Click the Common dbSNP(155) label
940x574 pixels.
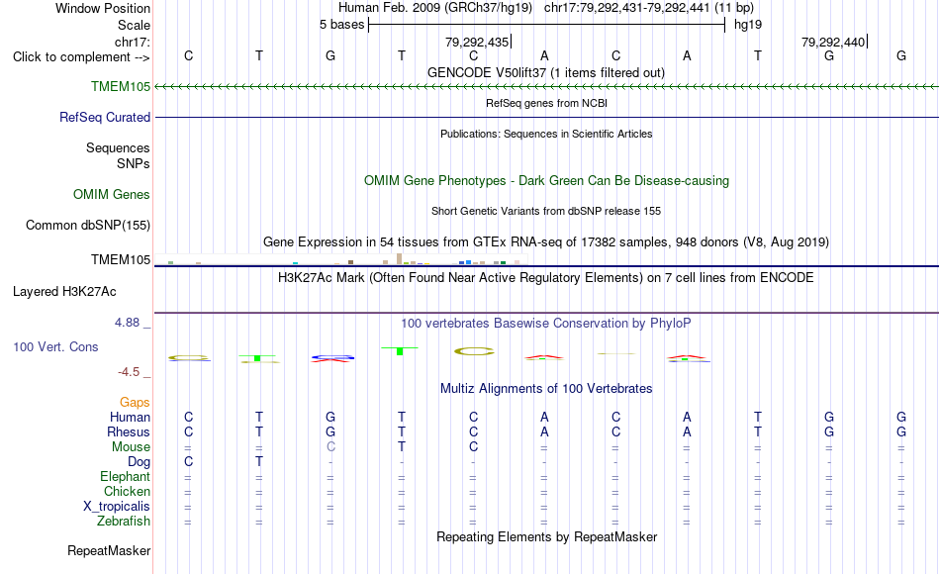(87, 225)
